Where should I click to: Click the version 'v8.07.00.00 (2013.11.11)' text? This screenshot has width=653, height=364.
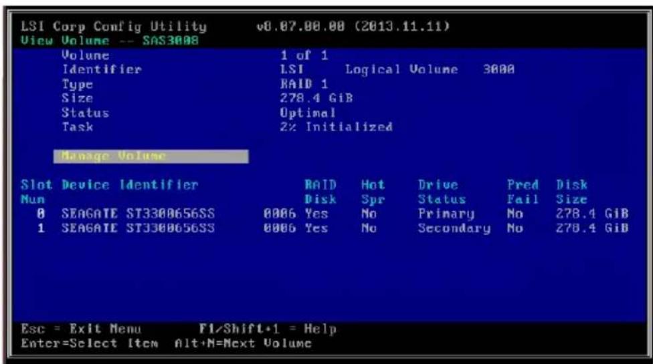coord(353,27)
